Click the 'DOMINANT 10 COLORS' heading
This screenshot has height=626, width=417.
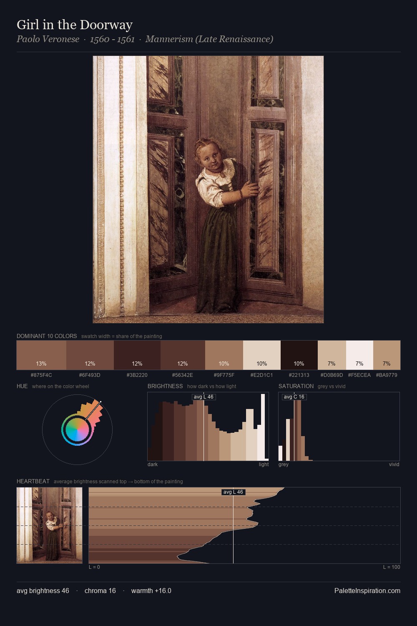[47, 336]
